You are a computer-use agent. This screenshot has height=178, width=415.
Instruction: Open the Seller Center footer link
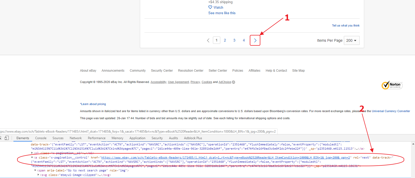click(x=218, y=71)
